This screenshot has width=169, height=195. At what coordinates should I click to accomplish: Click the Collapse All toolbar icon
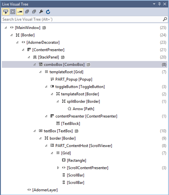tap(34, 12)
